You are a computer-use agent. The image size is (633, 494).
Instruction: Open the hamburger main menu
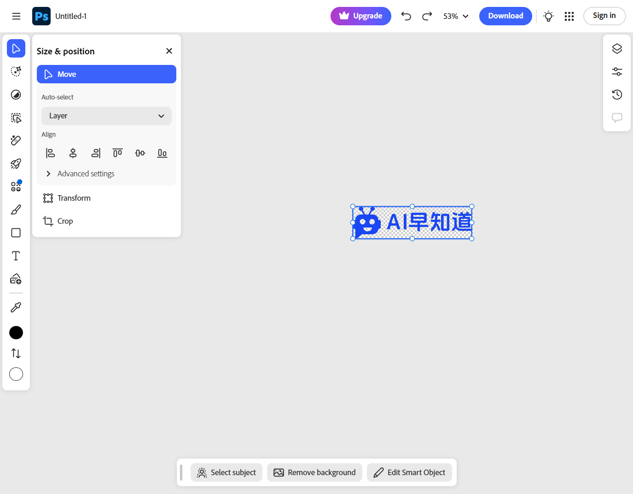coord(17,17)
